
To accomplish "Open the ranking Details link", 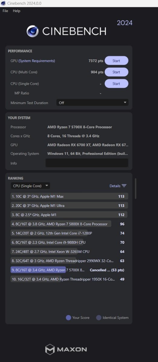I will (x=115, y=186).
